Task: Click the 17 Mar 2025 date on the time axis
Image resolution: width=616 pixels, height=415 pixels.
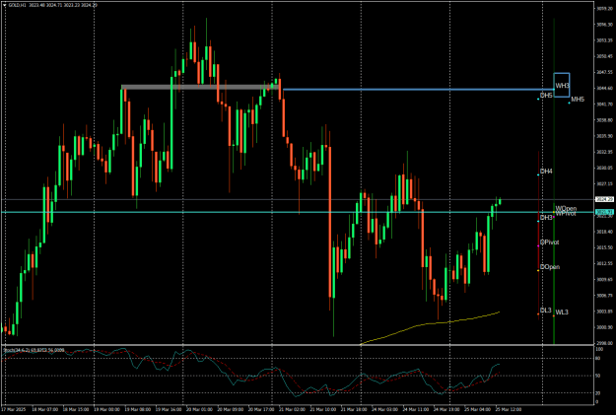Action: point(14,409)
